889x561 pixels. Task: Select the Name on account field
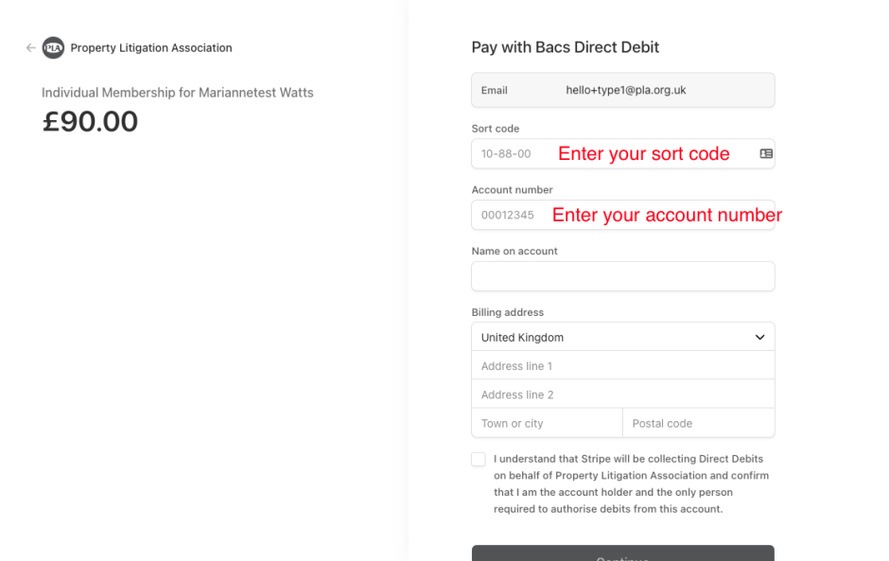(623, 276)
